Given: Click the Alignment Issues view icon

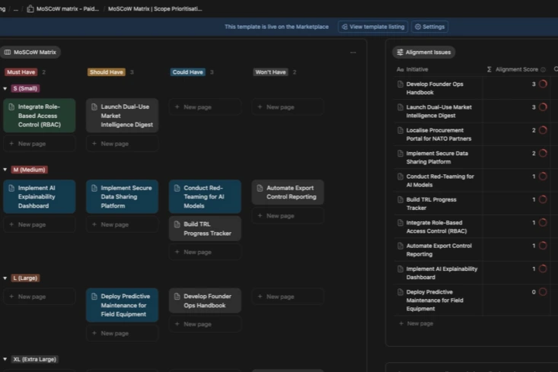Looking at the screenshot, I should (400, 52).
